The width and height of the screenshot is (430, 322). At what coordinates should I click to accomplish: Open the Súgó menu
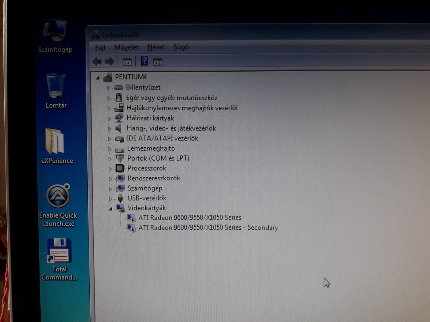point(181,47)
